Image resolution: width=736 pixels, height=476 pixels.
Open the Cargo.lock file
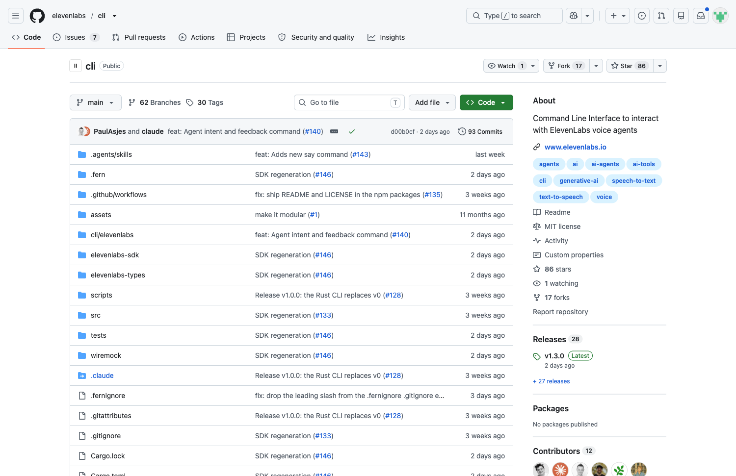coord(108,456)
